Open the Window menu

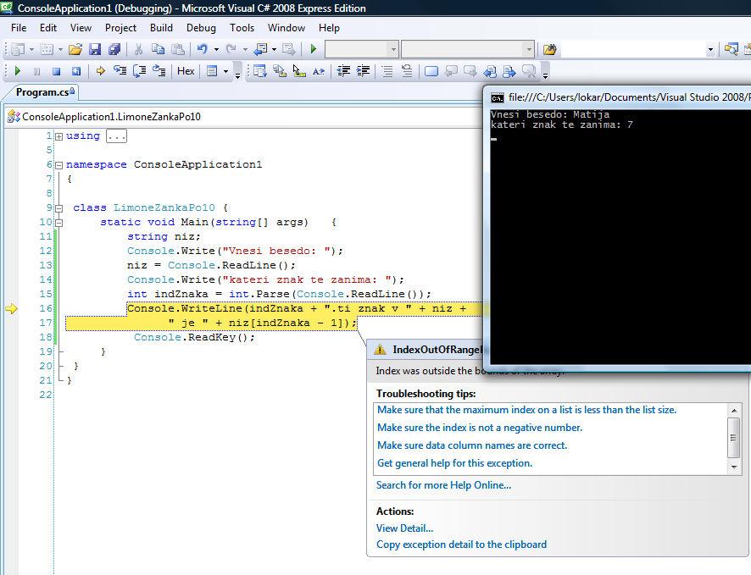(x=286, y=28)
